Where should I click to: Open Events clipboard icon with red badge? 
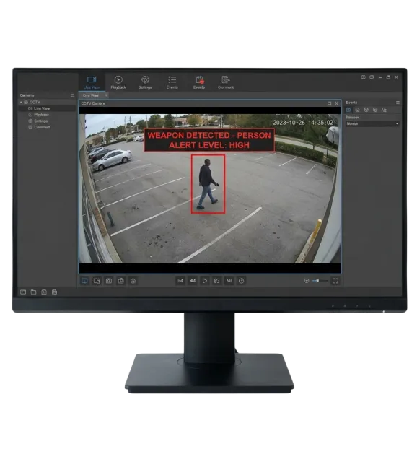[x=199, y=82]
